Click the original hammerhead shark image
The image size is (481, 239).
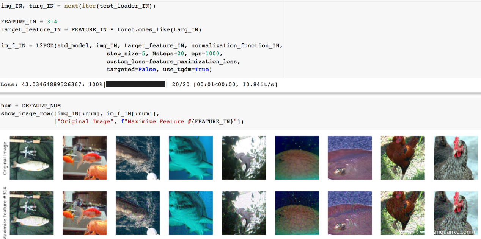coord(244,158)
